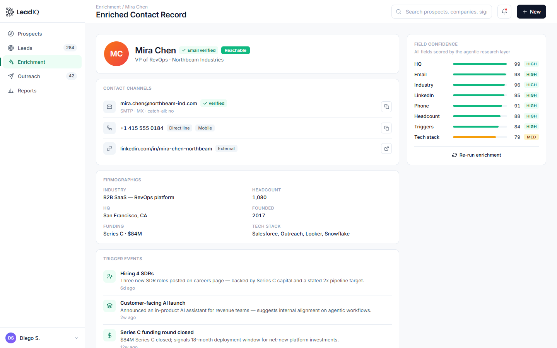Screen dimensions: 557x348
Task: Click the notifications bell icon
Action: tap(504, 12)
